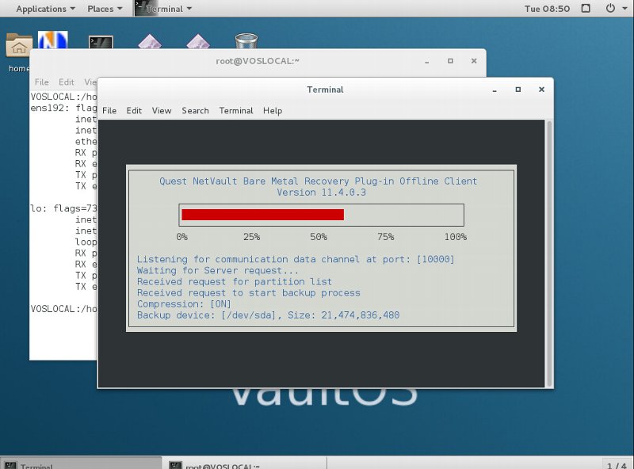Viewport: 634px width, 469px height.
Task: Click 'lo: flags=73' line in background terminal
Action: tap(64, 208)
